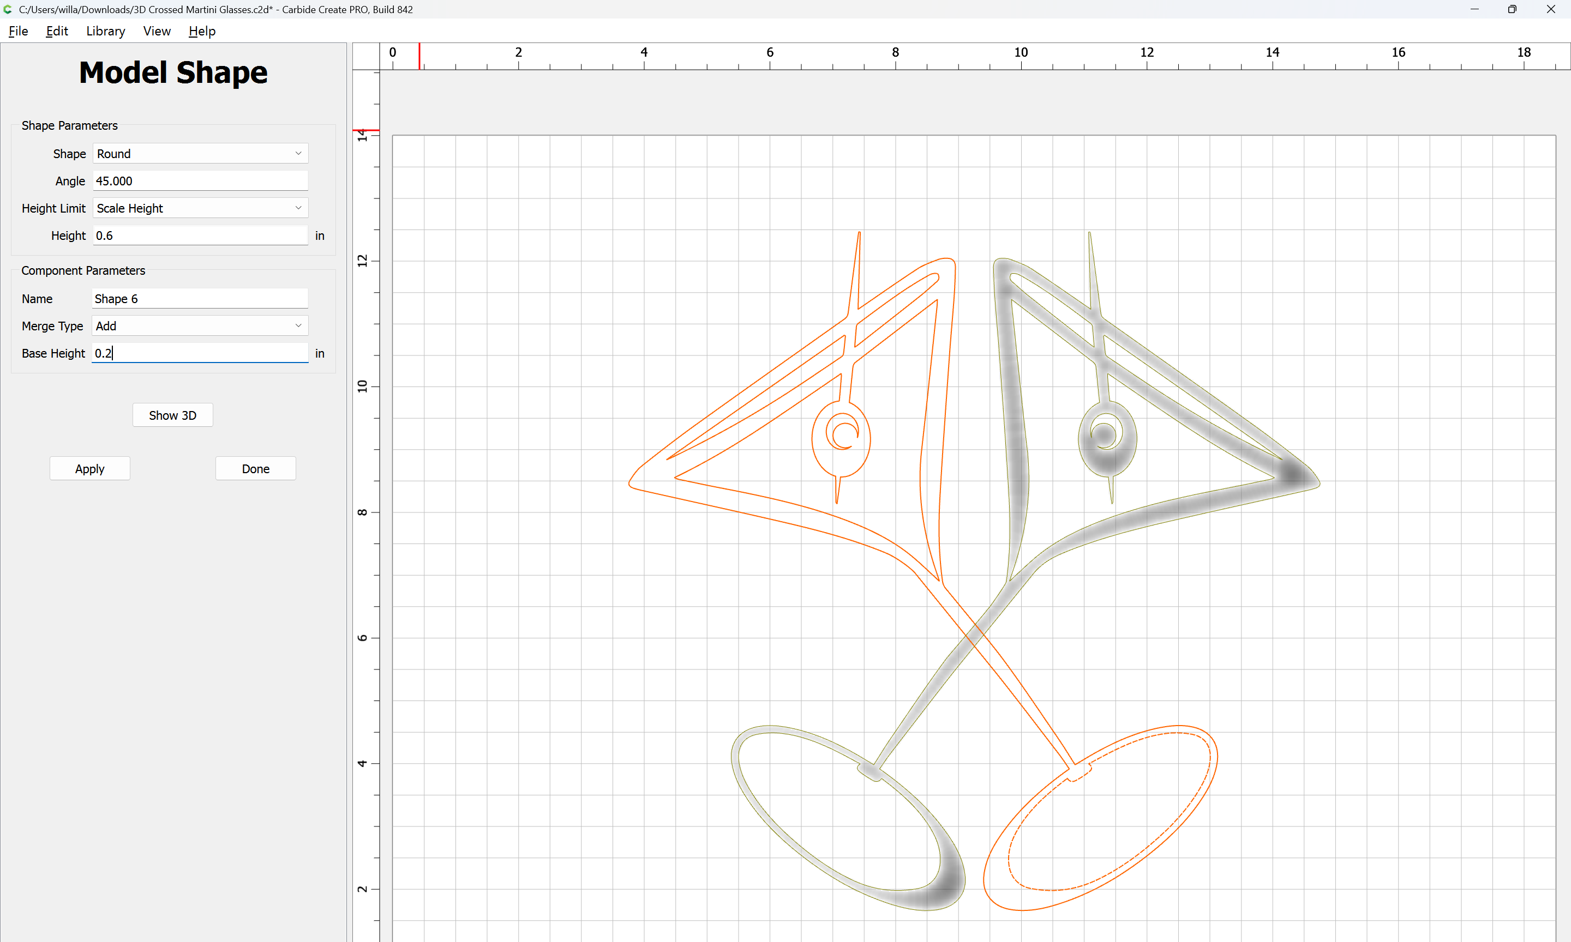
Task: Open the Merge Type dropdown showing Add
Action: [x=200, y=325]
